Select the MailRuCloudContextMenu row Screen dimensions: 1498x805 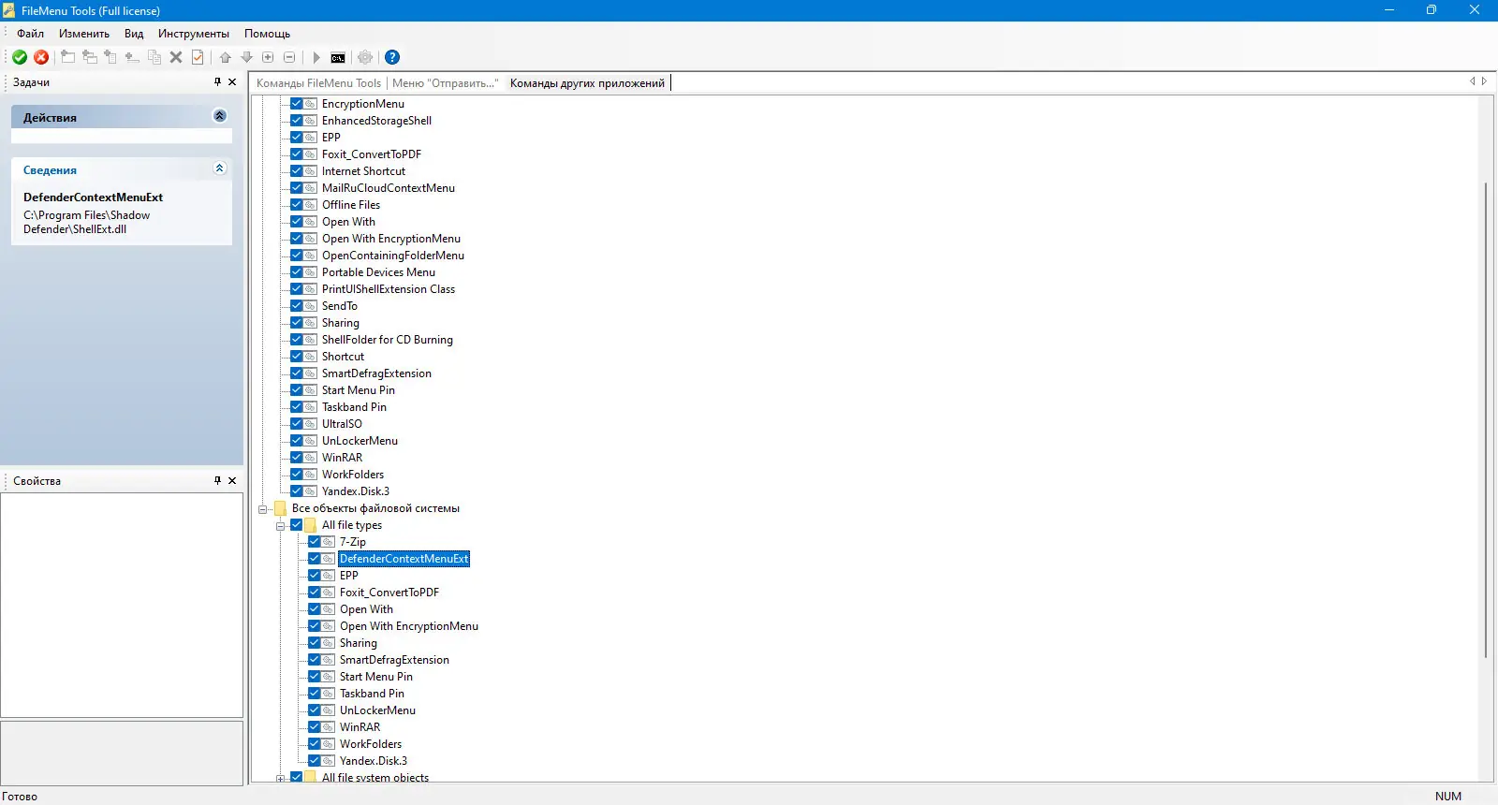[389, 188]
